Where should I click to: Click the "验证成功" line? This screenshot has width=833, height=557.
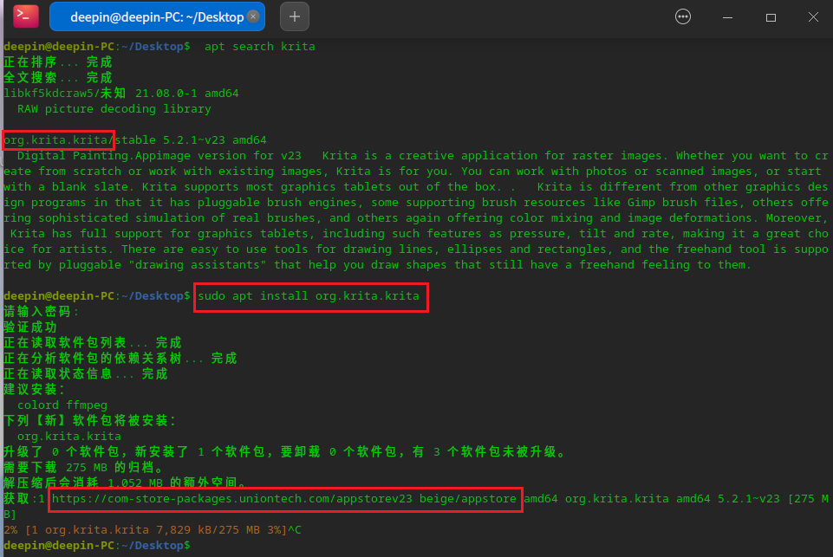30,327
